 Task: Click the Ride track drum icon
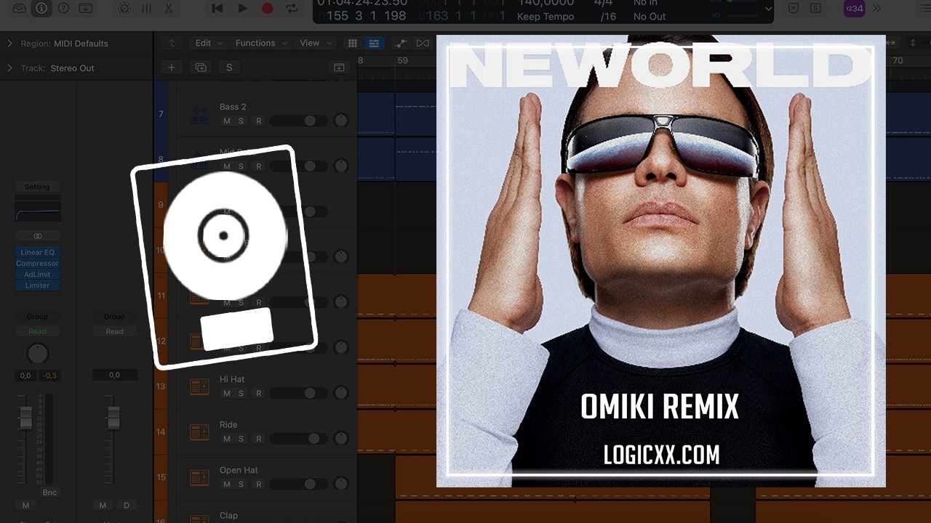point(199,432)
